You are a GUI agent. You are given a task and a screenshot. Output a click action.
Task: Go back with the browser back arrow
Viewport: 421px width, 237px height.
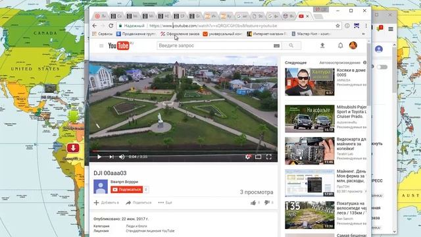[95, 26]
